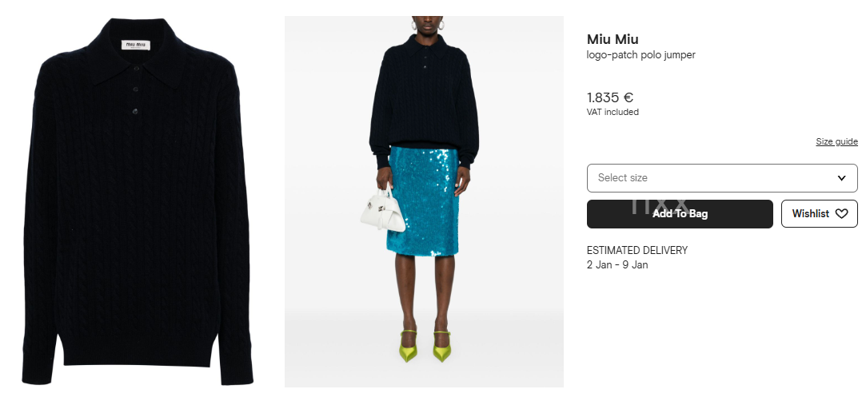Open the Select size dropdown
Screen dimensions: 862x393
pyautogui.click(x=722, y=178)
